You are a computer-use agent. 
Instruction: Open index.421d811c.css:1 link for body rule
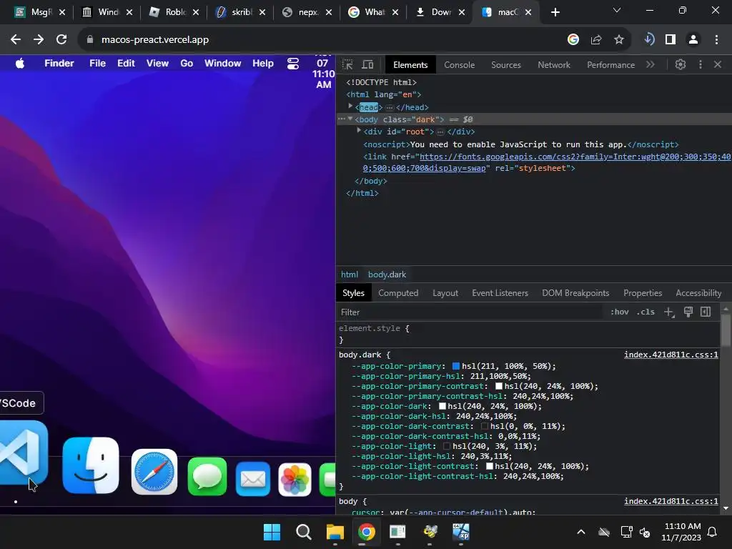[671, 501]
